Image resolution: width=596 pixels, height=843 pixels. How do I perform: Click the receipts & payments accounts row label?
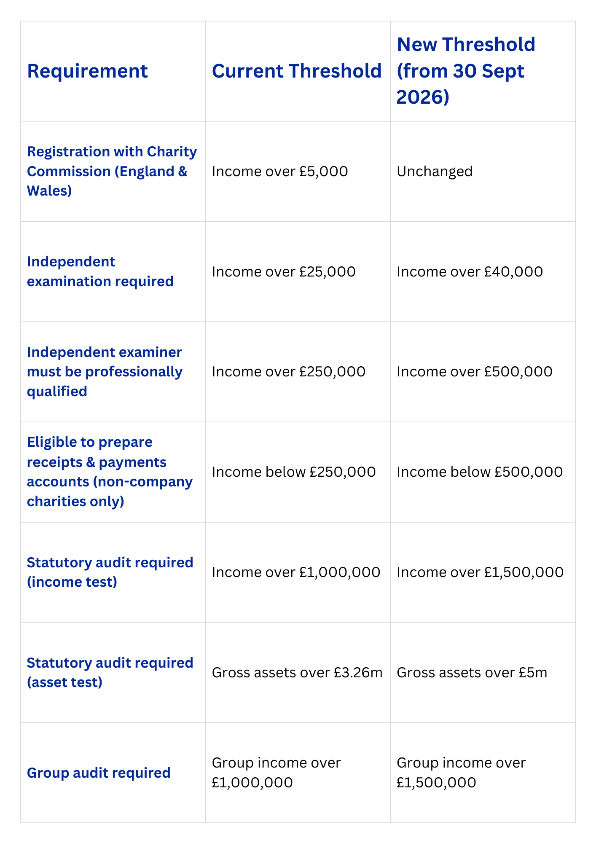tap(110, 472)
